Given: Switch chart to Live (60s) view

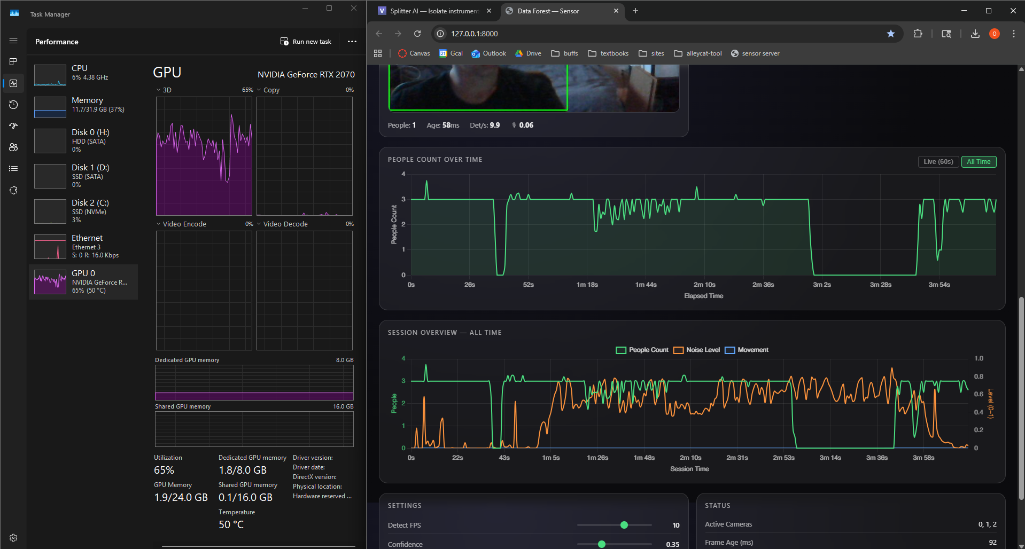Looking at the screenshot, I should tap(938, 161).
